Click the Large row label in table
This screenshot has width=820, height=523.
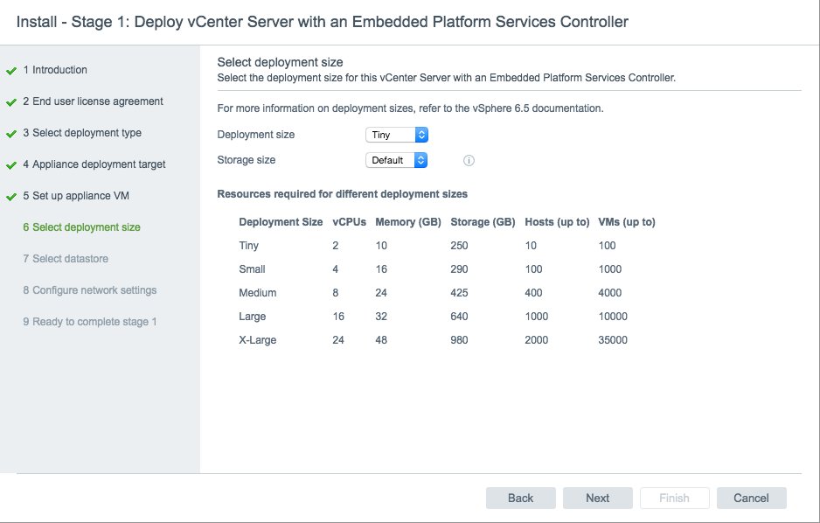(253, 317)
